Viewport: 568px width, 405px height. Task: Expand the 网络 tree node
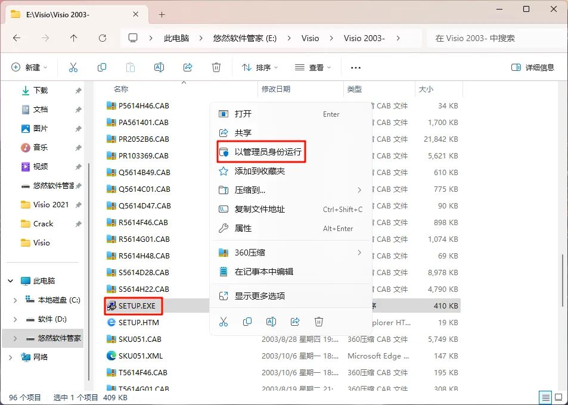click(11, 357)
